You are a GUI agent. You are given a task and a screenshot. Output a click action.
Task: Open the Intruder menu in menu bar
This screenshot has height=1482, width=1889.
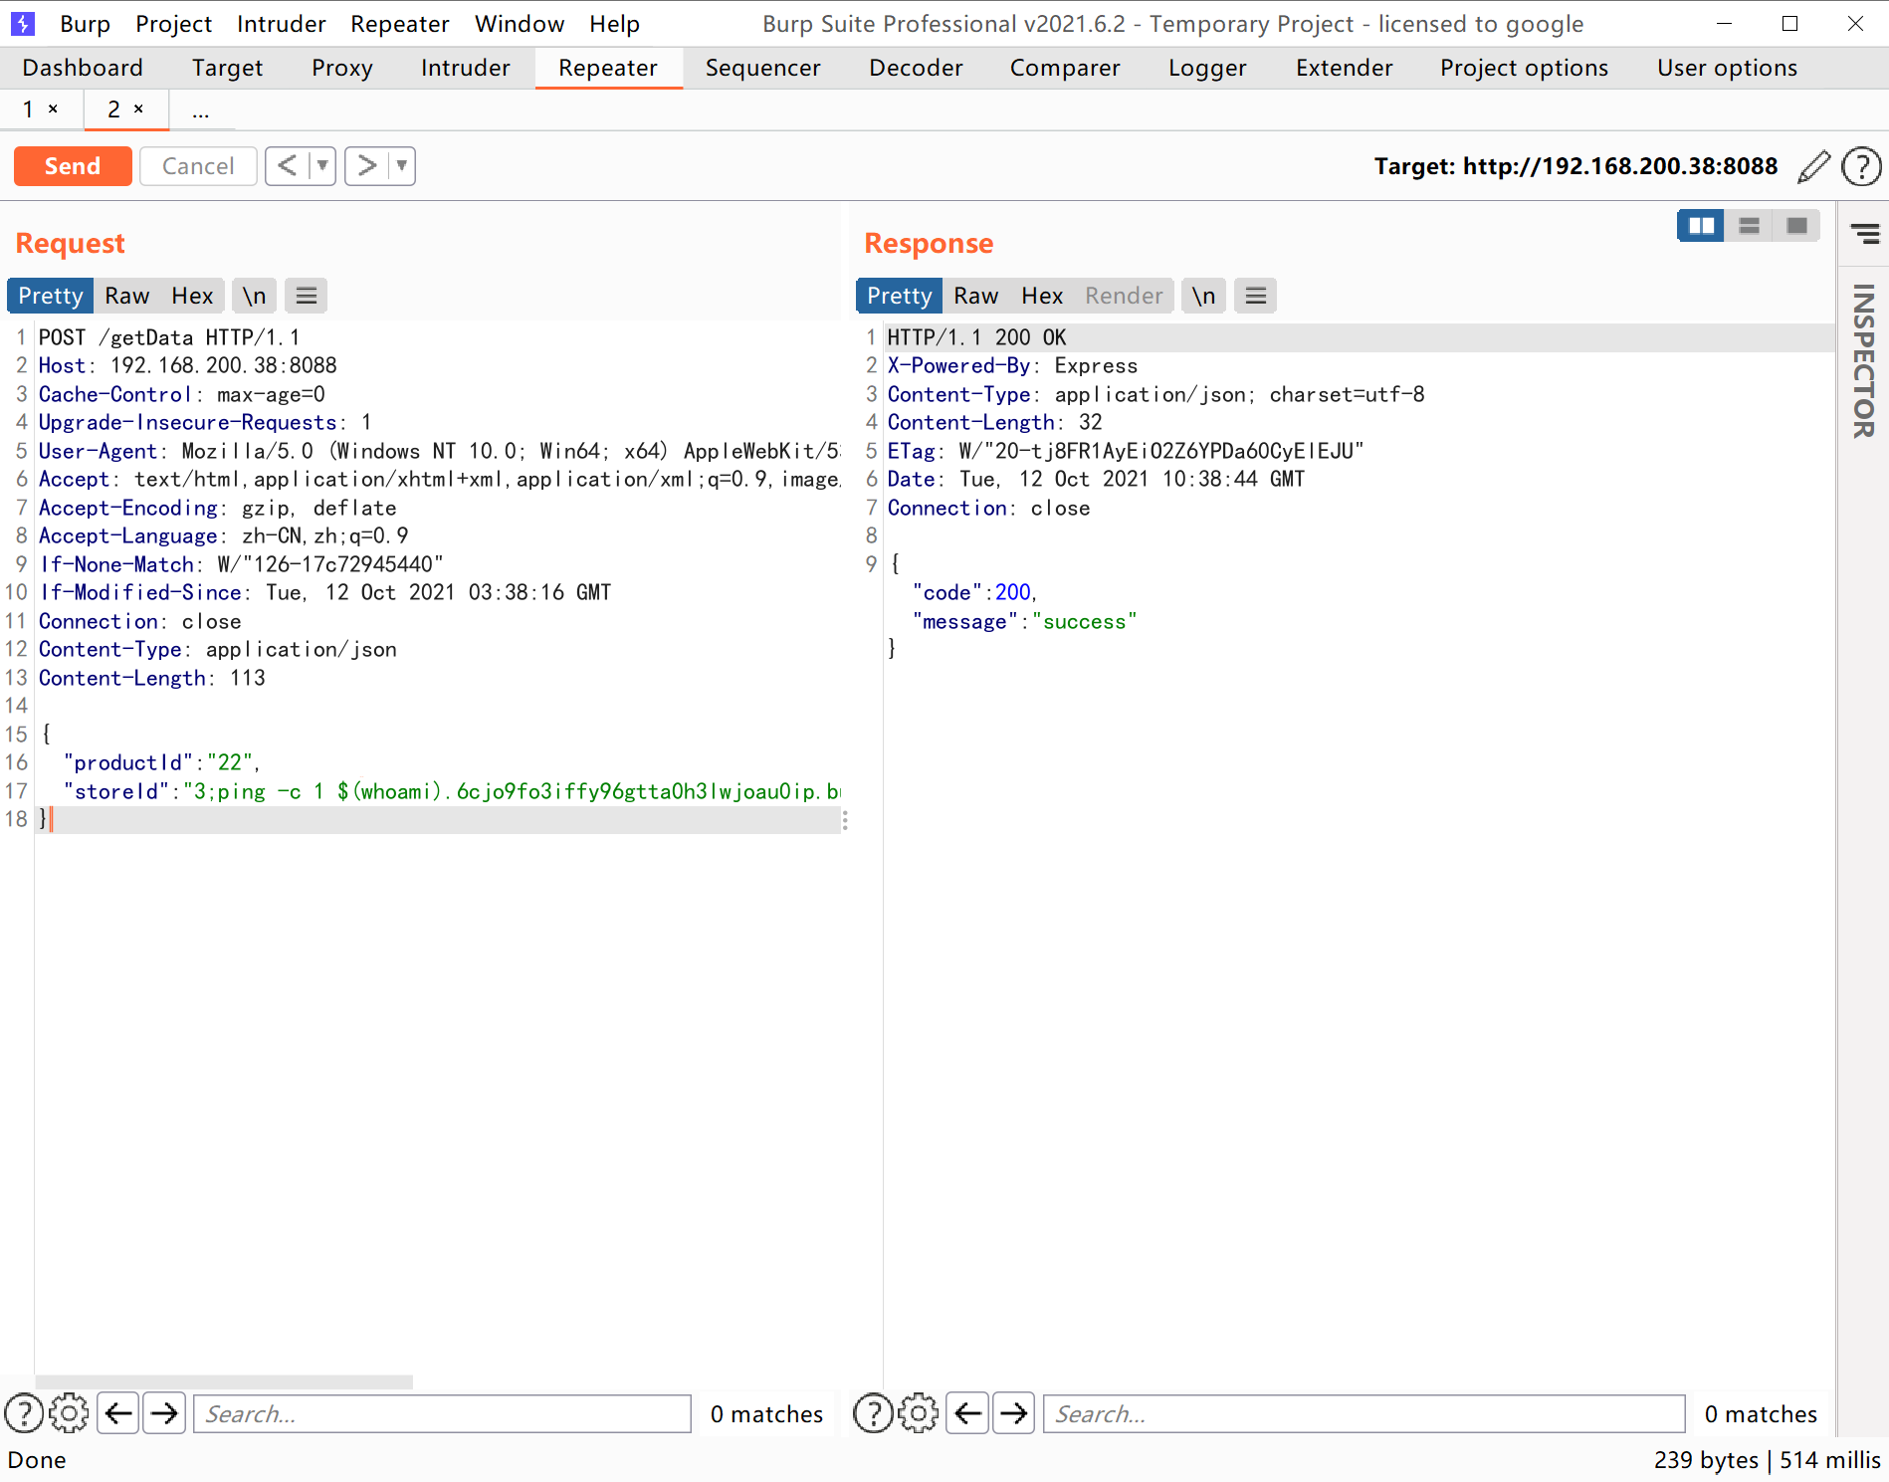point(282,24)
